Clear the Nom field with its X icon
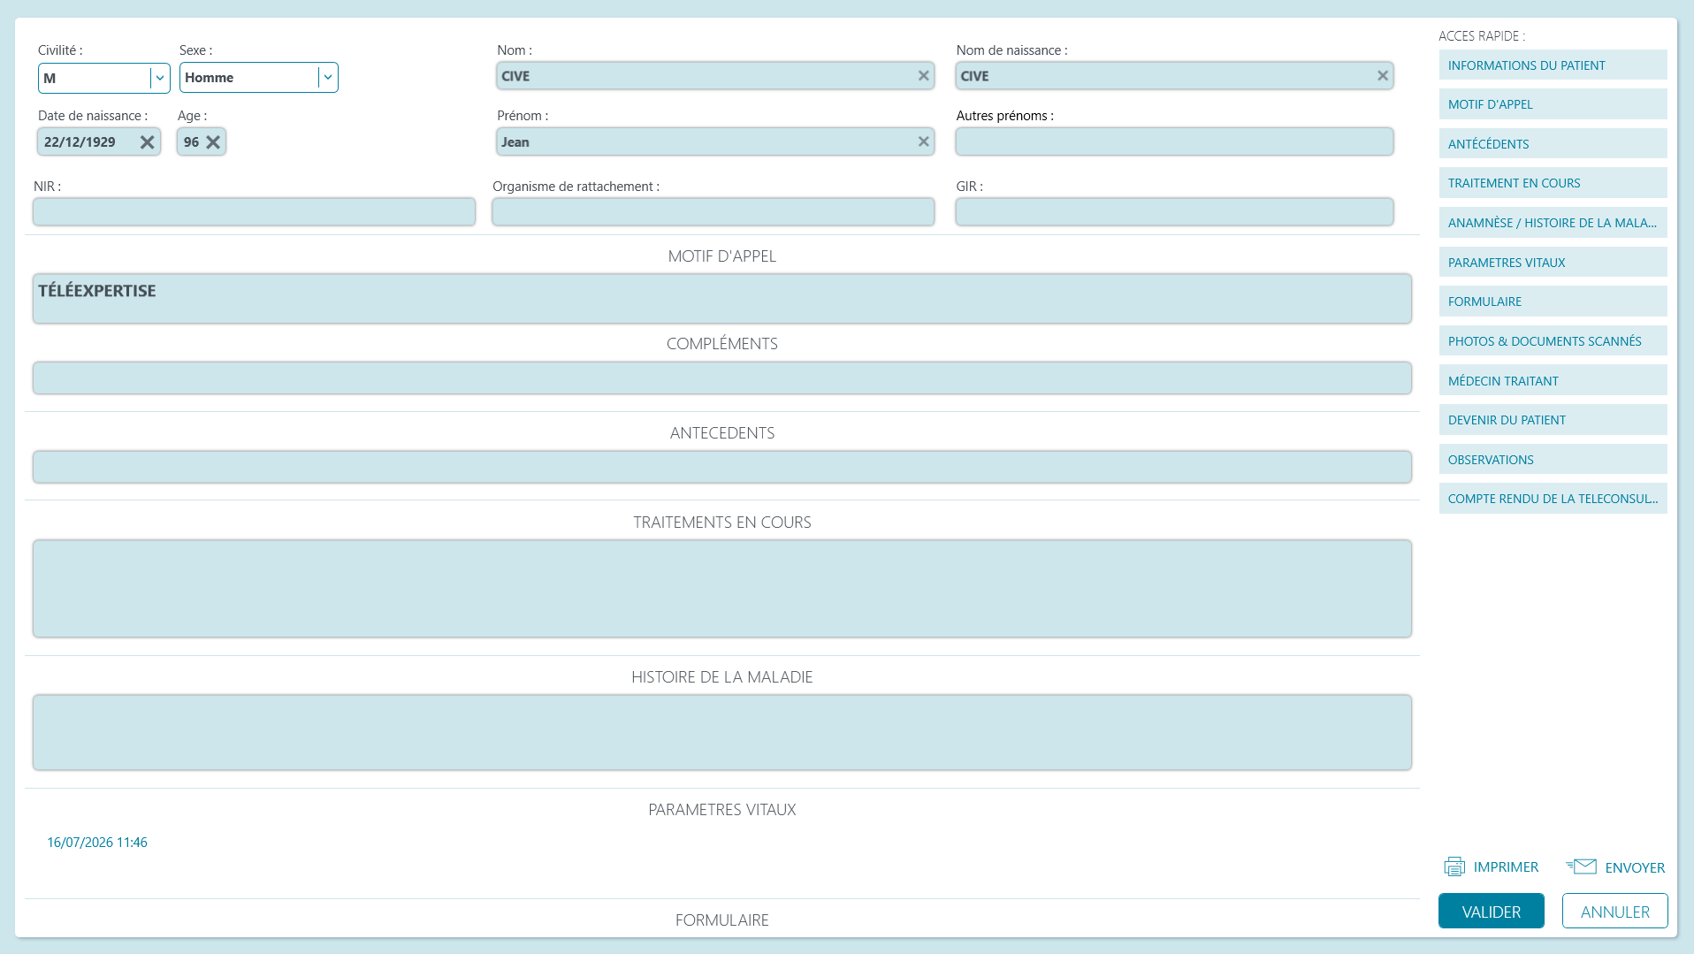1694x954 pixels. pos(923,76)
